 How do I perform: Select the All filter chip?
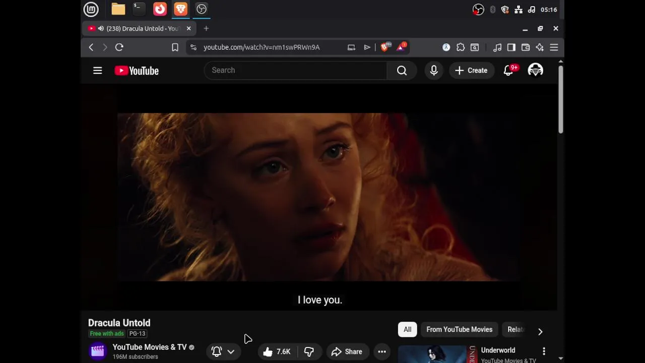408,330
